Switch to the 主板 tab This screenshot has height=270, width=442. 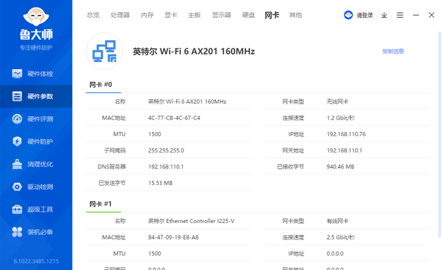pyautogui.click(x=194, y=15)
